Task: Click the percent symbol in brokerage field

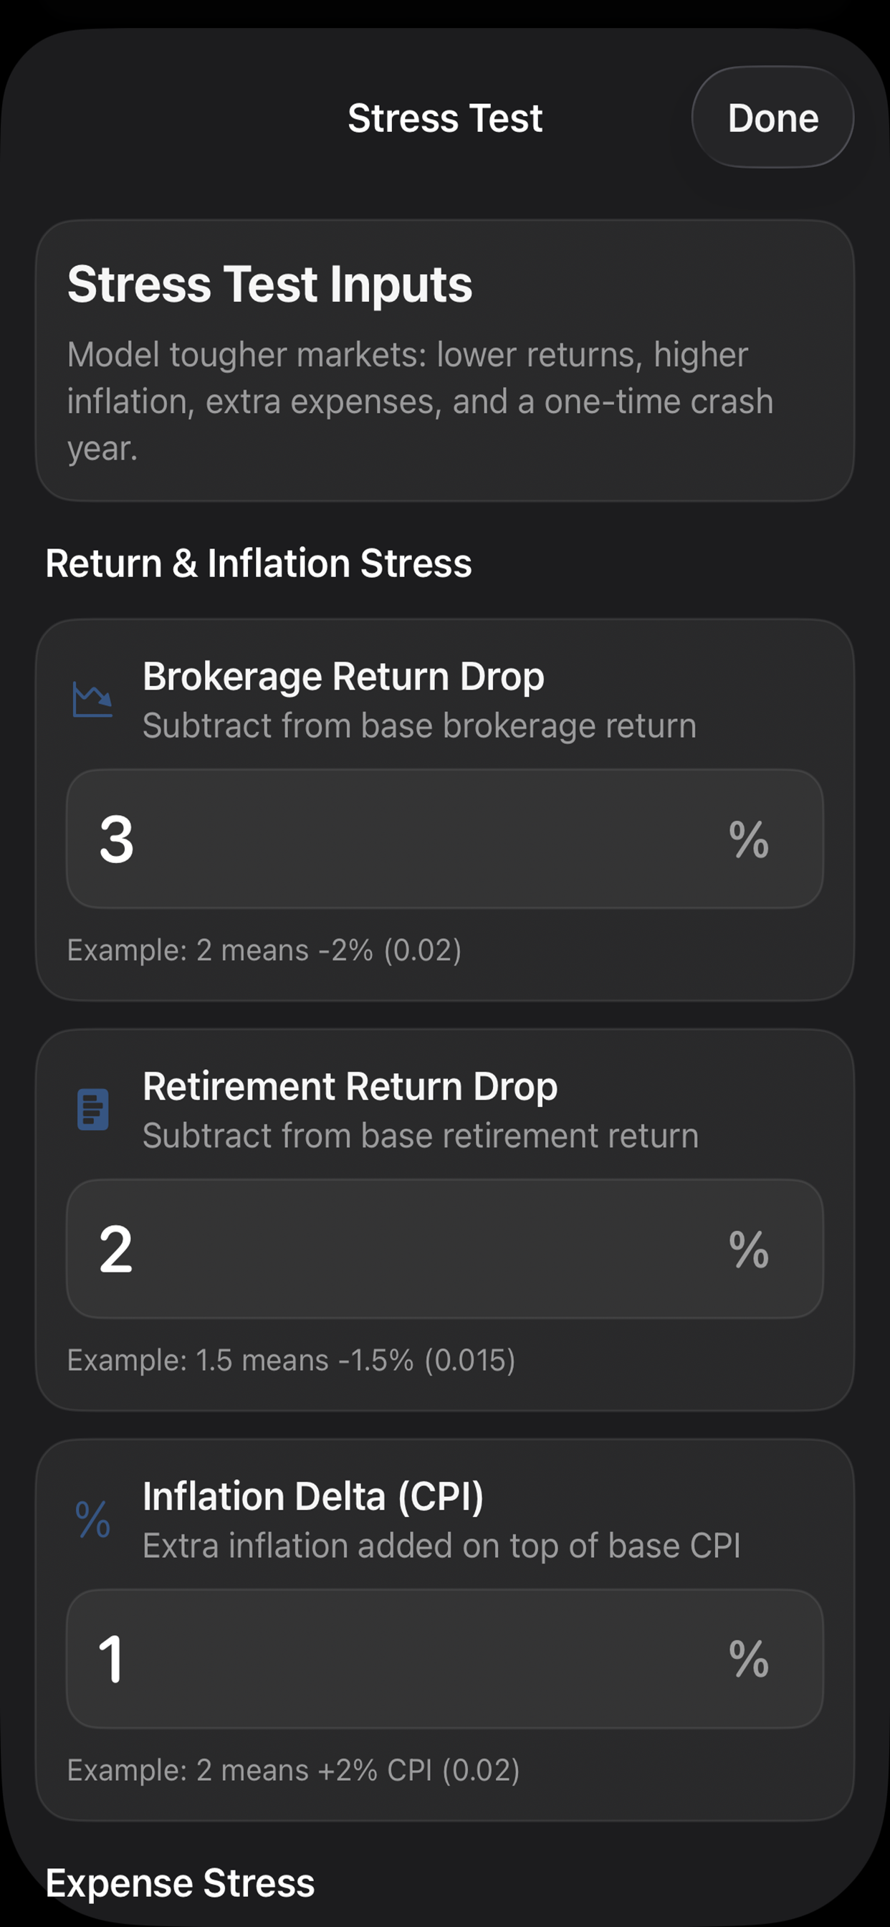Action: click(x=749, y=839)
